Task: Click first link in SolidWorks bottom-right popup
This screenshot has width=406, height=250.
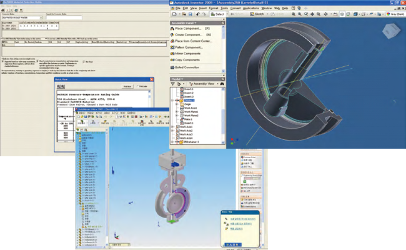Action: [x=243, y=219]
